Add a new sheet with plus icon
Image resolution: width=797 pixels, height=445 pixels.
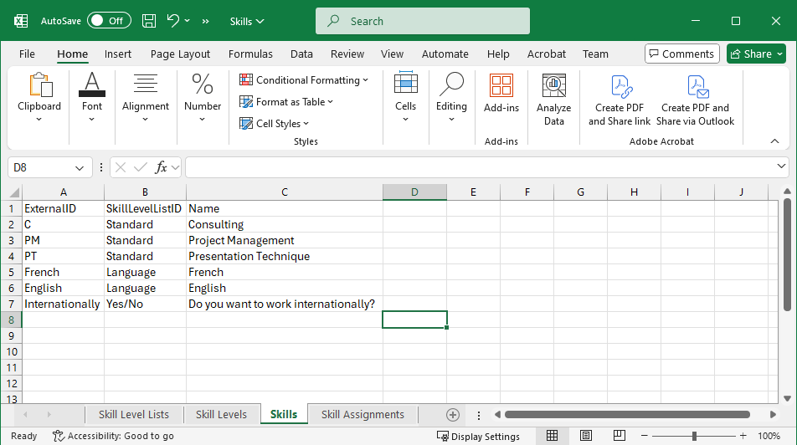pyautogui.click(x=453, y=414)
